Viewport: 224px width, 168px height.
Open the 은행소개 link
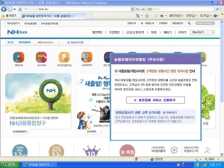pos(132,23)
